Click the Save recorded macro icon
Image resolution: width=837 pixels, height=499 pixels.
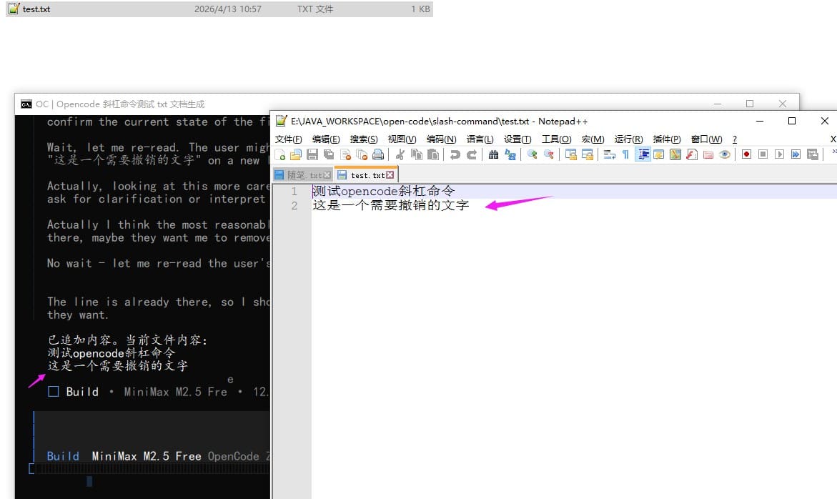point(813,154)
